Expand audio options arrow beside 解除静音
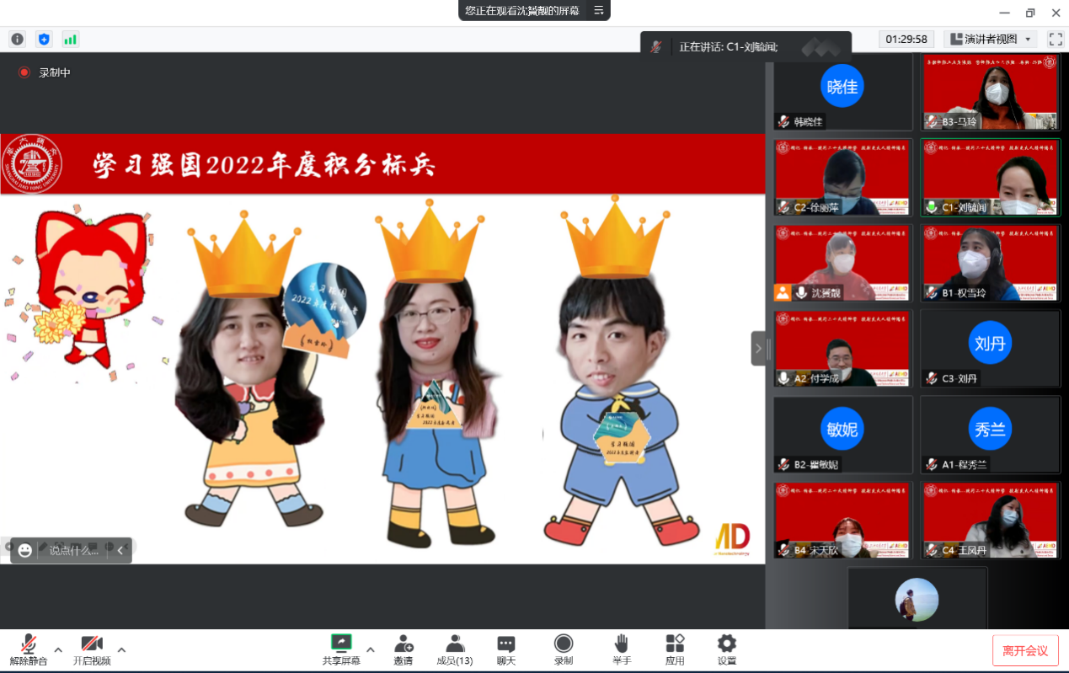Screen dimensions: 1069x673 pos(58,649)
